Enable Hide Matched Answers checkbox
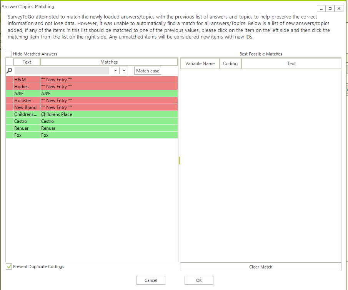Image resolution: width=348 pixels, height=290 pixels. tap(9, 54)
